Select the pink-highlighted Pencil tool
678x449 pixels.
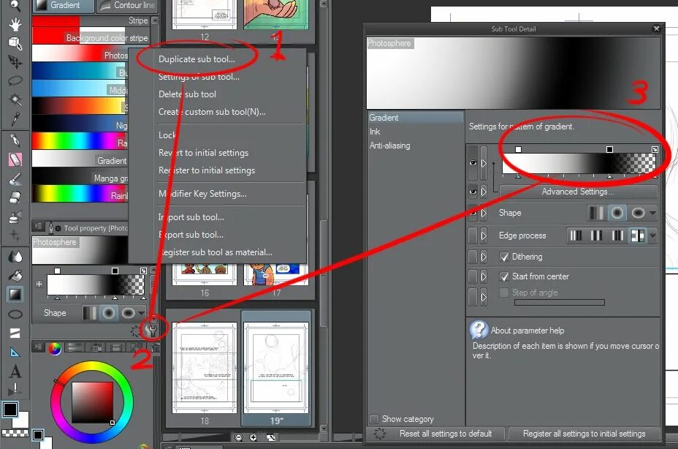tap(15, 159)
